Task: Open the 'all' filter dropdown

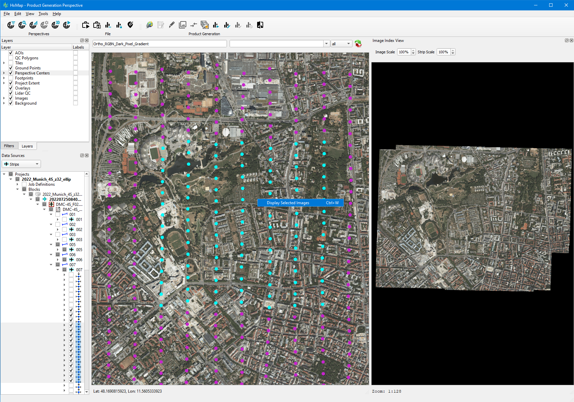Action: [341, 44]
